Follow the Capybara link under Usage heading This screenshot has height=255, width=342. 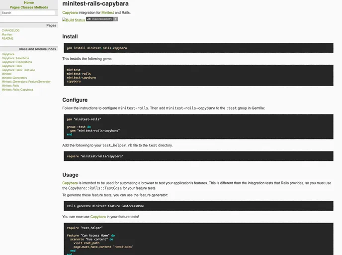coord(70,183)
